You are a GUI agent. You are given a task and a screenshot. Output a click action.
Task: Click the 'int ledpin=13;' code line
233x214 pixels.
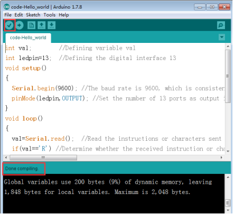coord(29,58)
